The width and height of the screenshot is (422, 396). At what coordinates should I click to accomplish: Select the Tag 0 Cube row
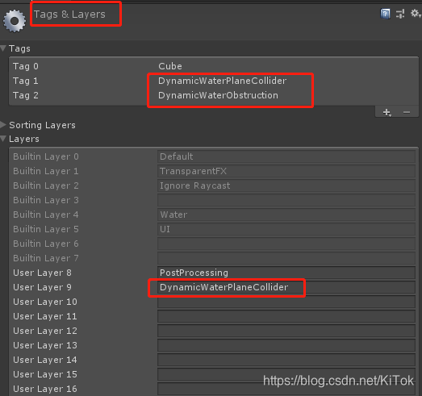click(214, 66)
